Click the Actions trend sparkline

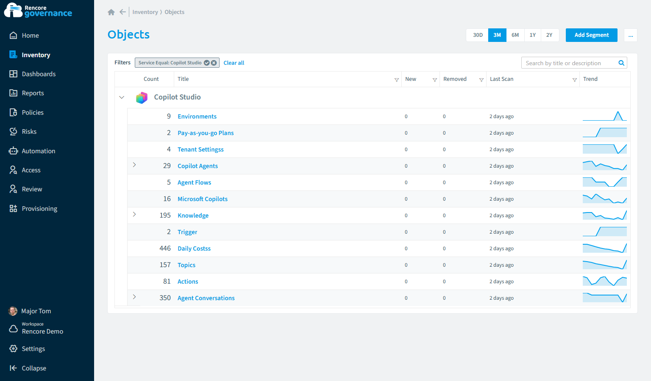(x=605, y=281)
